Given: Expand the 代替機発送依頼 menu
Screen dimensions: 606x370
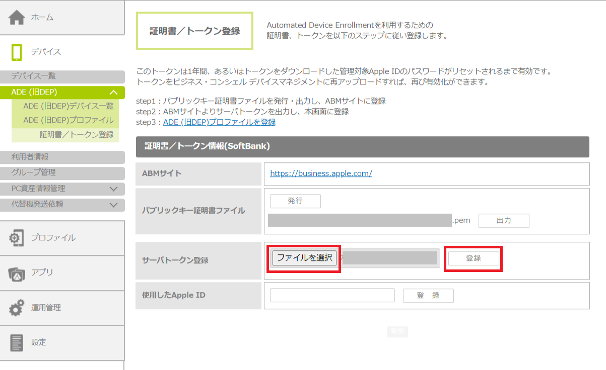Looking at the screenshot, I should tap(113, 205).
